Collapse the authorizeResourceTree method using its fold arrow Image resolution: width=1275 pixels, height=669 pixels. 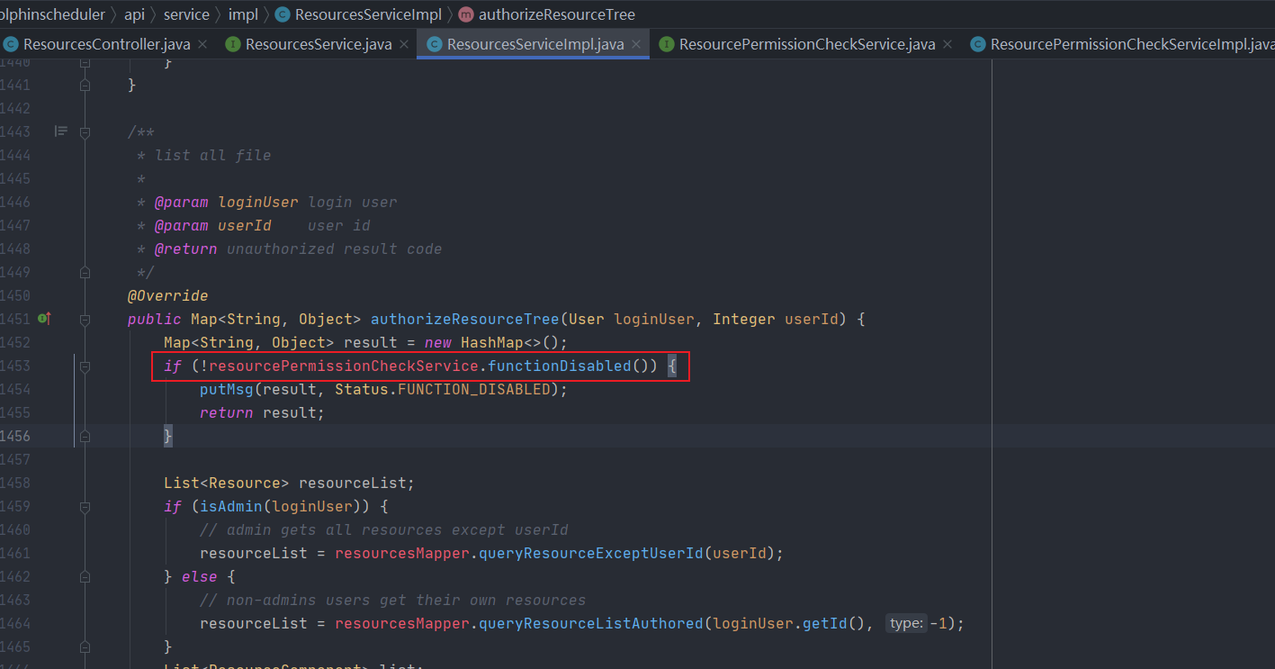click(84, 319)
